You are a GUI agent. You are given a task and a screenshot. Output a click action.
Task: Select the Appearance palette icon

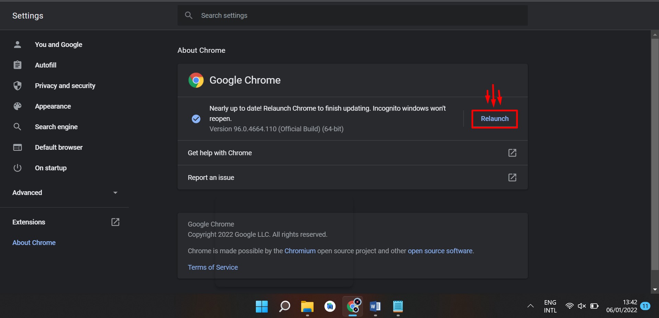pyautogui.click(x=18, y=106)
